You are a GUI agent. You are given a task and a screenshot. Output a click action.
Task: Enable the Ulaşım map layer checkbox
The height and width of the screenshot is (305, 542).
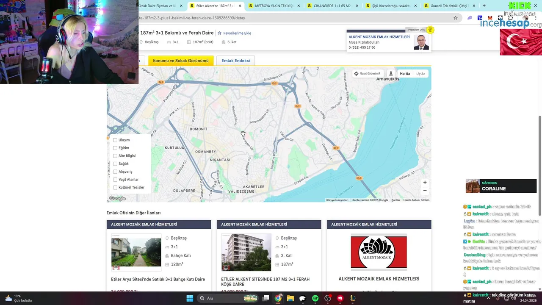point(115,140)
